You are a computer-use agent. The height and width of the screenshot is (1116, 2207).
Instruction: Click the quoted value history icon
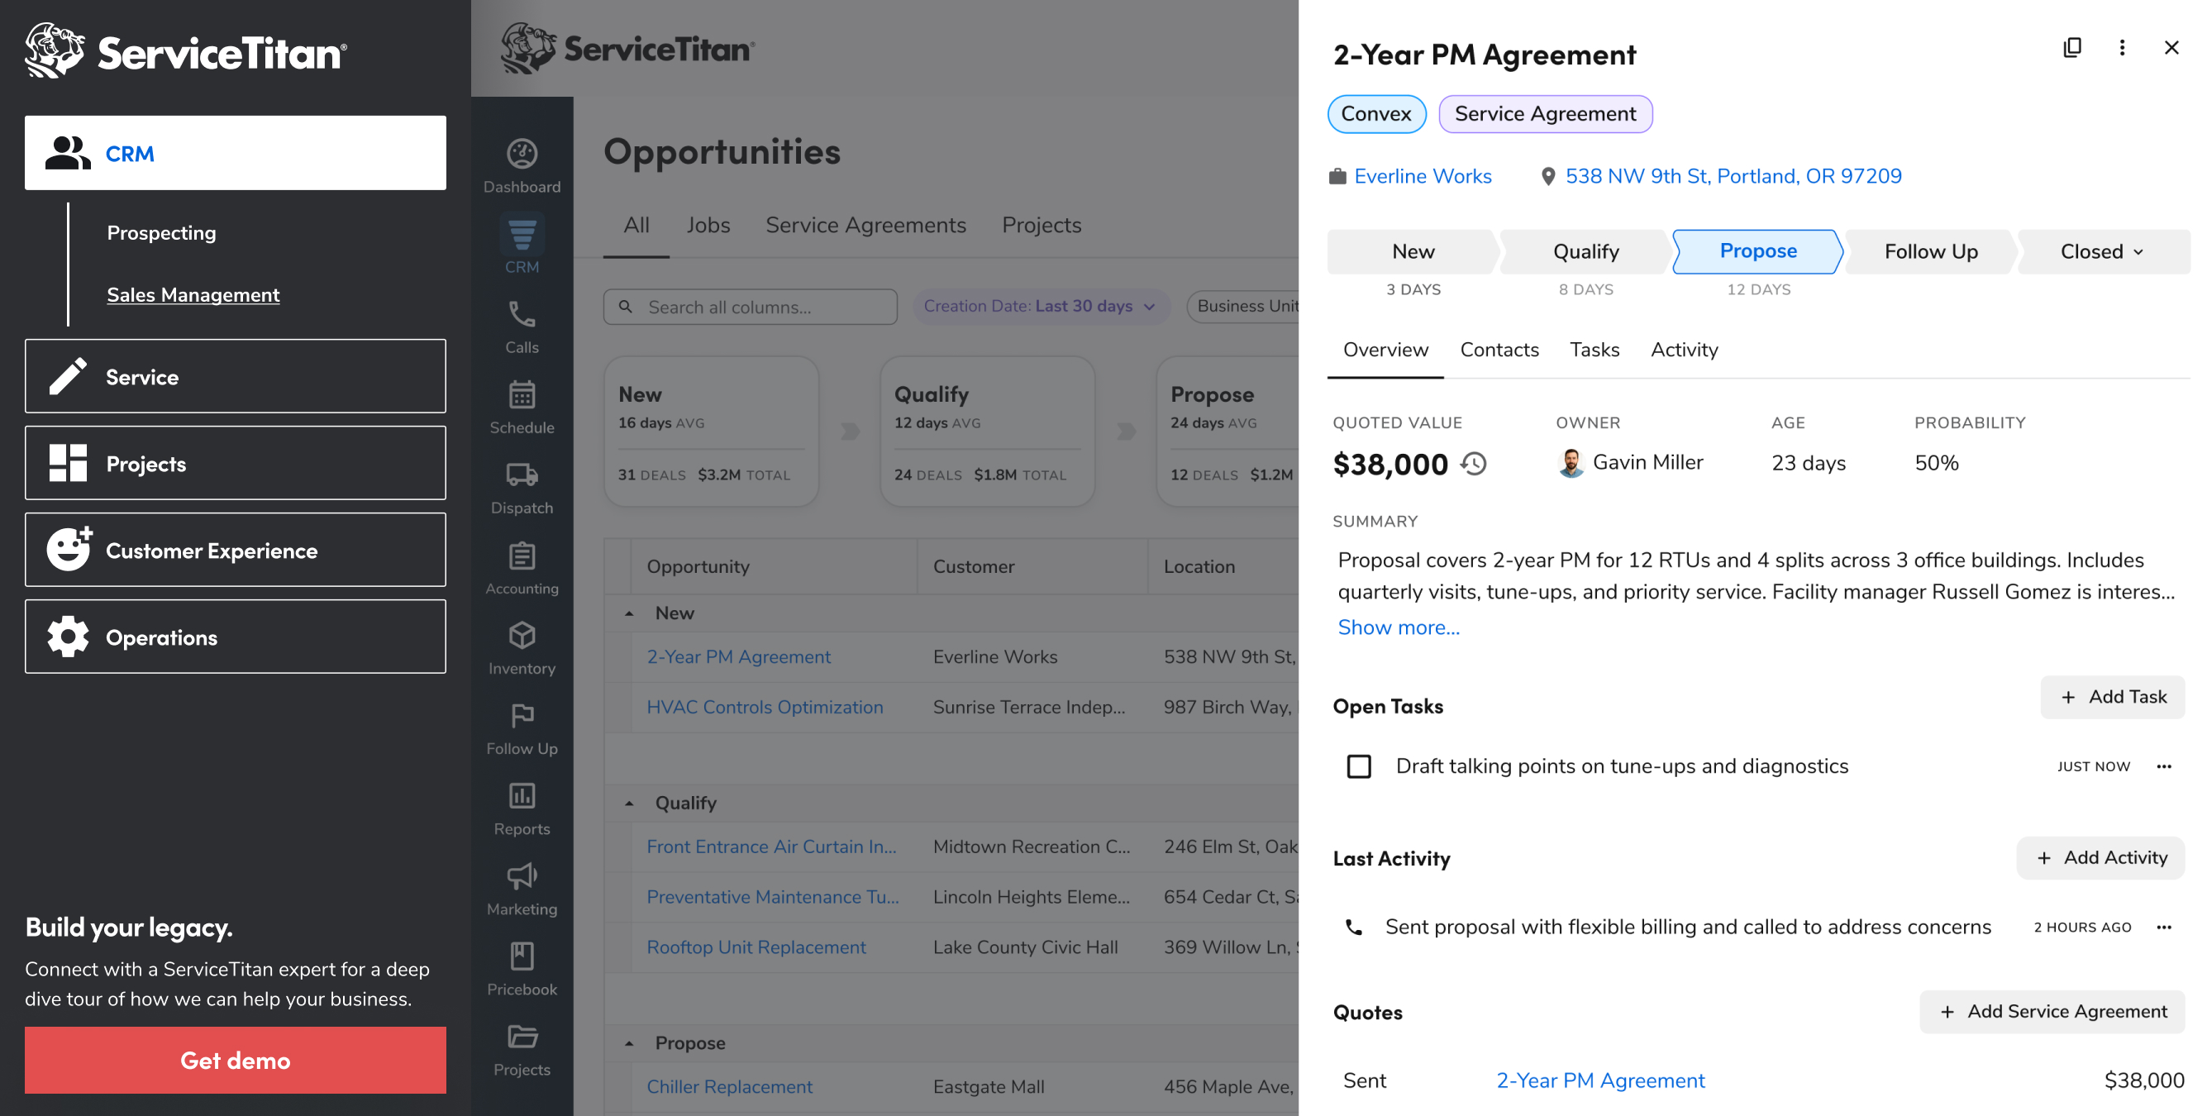tap(1474, 464)
